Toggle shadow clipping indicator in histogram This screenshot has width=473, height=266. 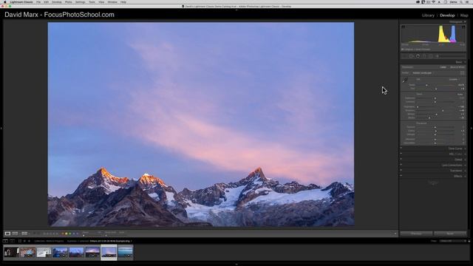click(x=404, y=27)
